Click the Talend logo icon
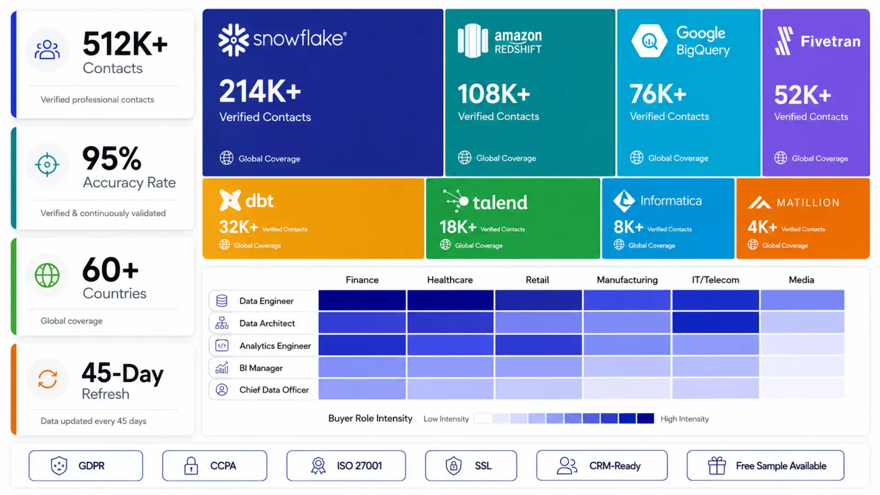This screenshot has width=880, height=495. click(x=456, y=201)
